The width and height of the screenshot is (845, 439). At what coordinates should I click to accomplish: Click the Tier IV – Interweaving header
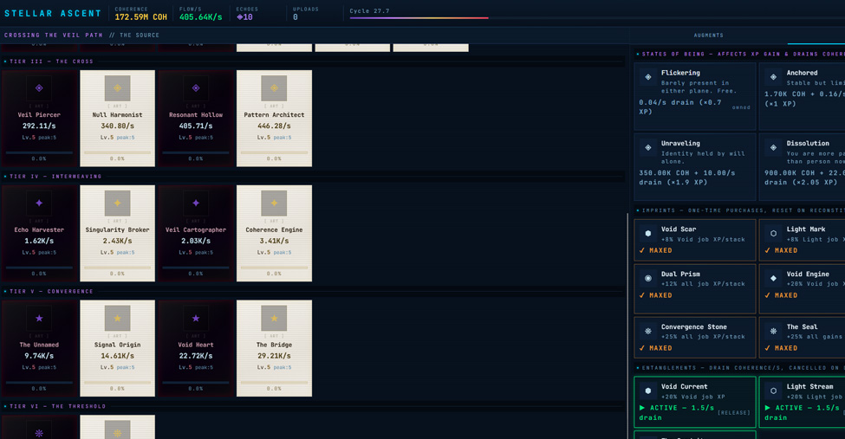[55, 176]
